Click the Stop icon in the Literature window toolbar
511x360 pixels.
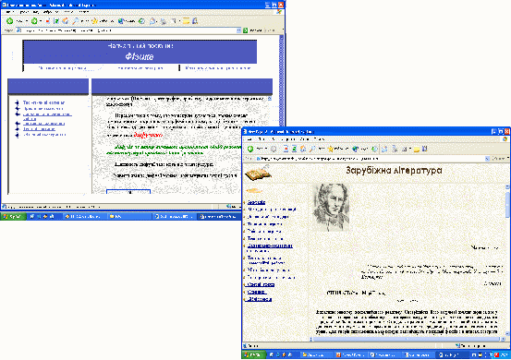pos(286,149)
